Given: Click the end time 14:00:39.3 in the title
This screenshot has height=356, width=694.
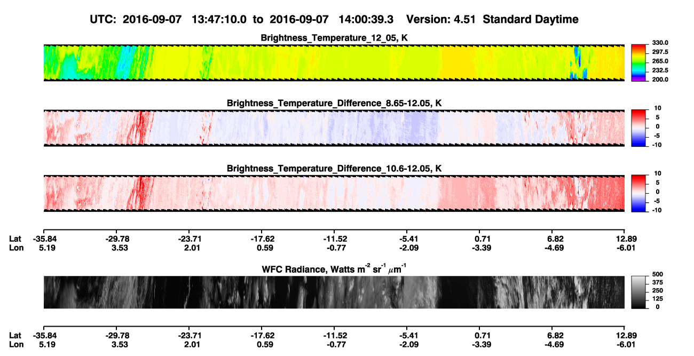Looking at the screenshot, I should pyautogui.click(x=366, y=19).
